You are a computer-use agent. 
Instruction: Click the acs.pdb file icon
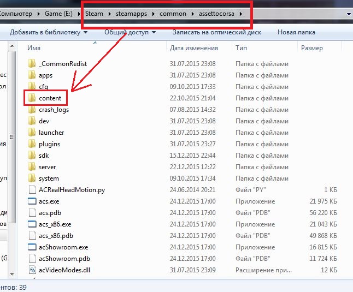coord(32,213)
